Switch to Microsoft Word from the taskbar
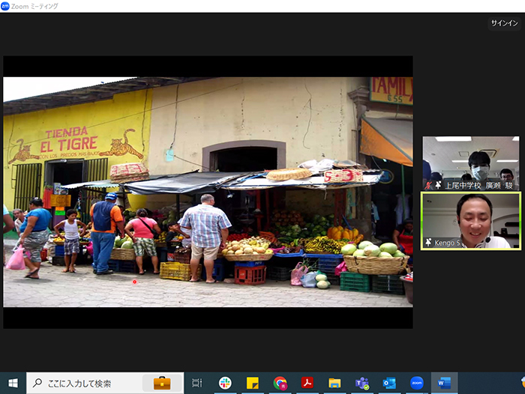The height and width of the screenshot is (394, 525). point(444,383)
